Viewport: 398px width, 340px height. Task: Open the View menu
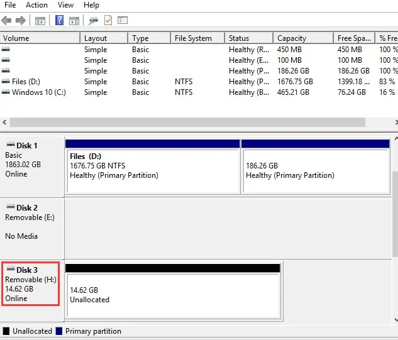tap(65, 5)
